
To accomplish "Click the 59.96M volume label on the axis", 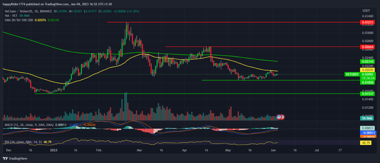I will pos(368,119).
